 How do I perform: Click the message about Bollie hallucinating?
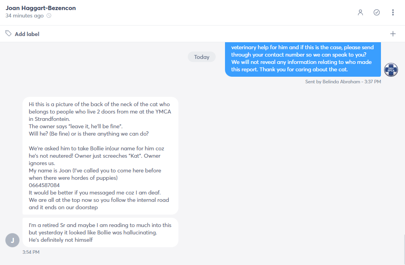(100, 232)
